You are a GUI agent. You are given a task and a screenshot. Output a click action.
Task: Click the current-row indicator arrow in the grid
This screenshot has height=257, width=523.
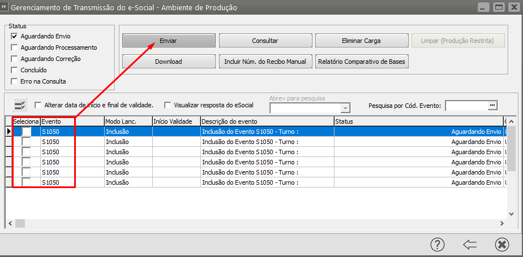click(9, 132)
